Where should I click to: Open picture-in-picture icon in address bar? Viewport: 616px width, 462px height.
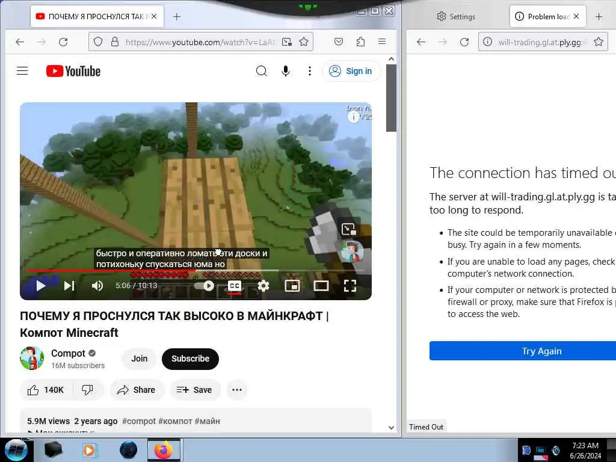[x=287, y=42]
